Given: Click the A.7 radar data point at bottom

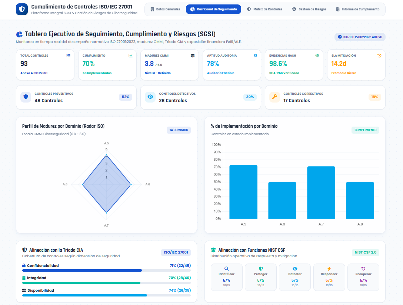Looking at the screenshot, I should pos(106,213).
